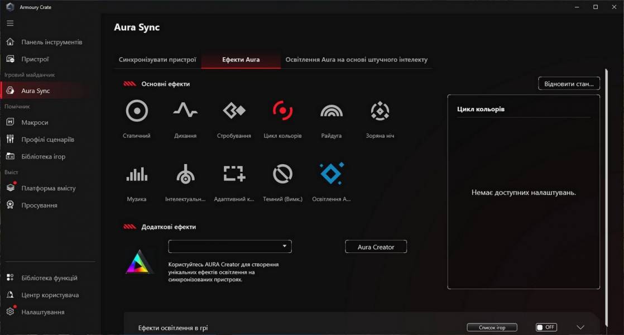Screen dimensions: 624x335
Task: Click the Немає доступних налаштувань message
Action: (x=524, y=193)
